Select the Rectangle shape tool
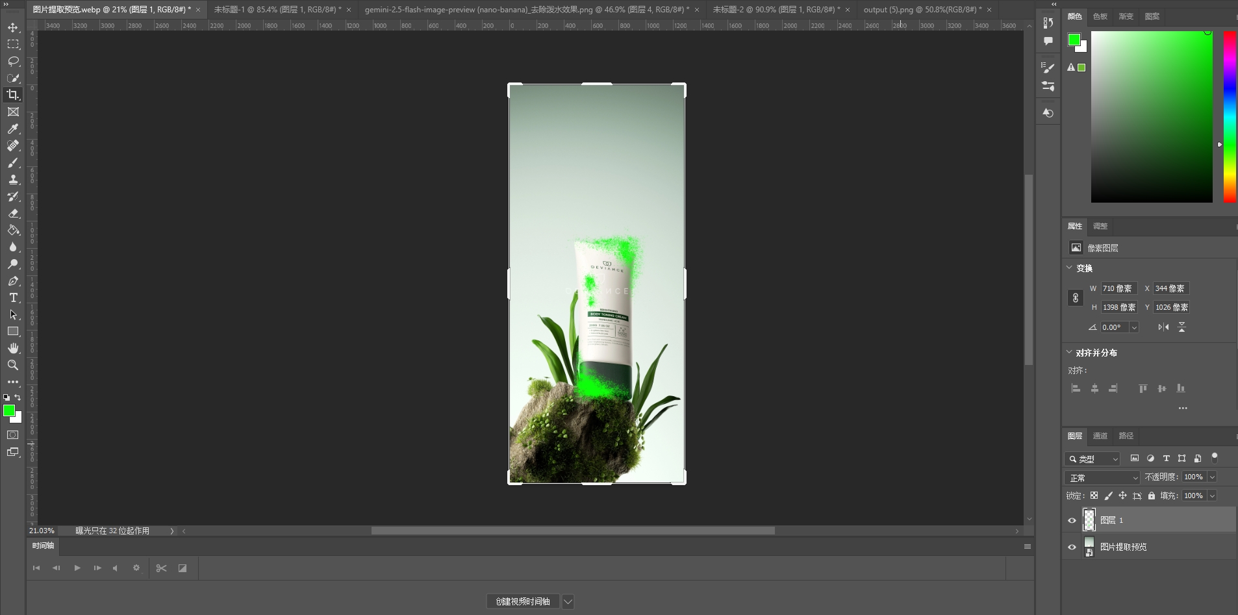 coord(13,331)
